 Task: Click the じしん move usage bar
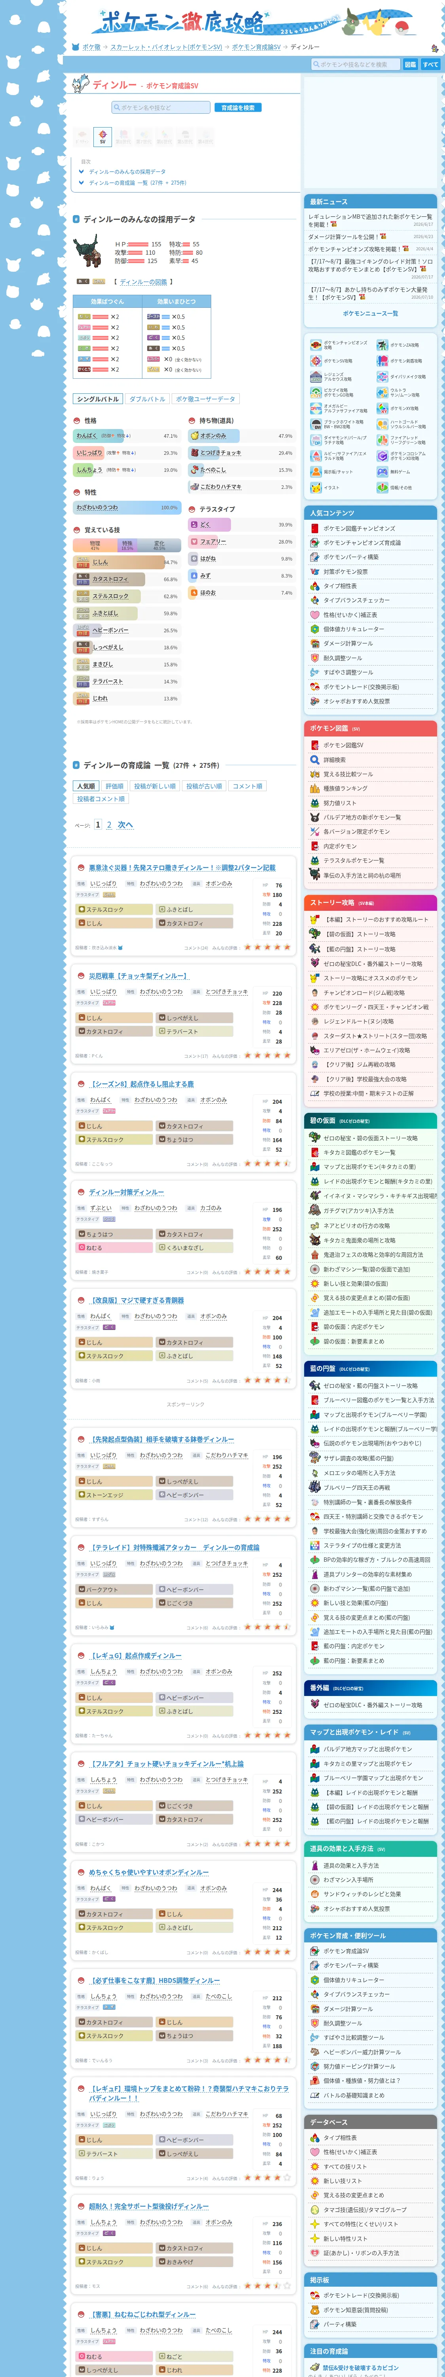(x=127, y=562)
